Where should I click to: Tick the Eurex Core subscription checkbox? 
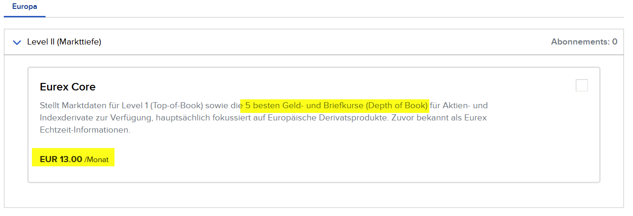click(581, 85)
